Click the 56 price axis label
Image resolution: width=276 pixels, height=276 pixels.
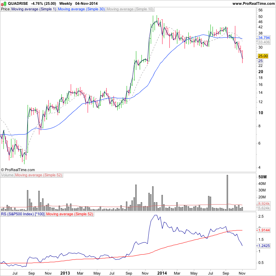(x=260, y=10)
